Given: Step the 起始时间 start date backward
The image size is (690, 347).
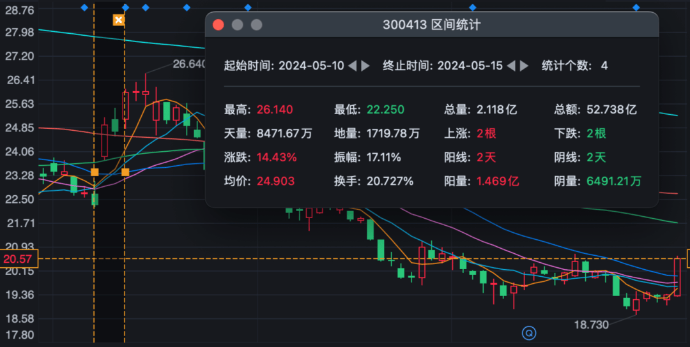Looking at the screenshot, I should (x=352, y=66).
